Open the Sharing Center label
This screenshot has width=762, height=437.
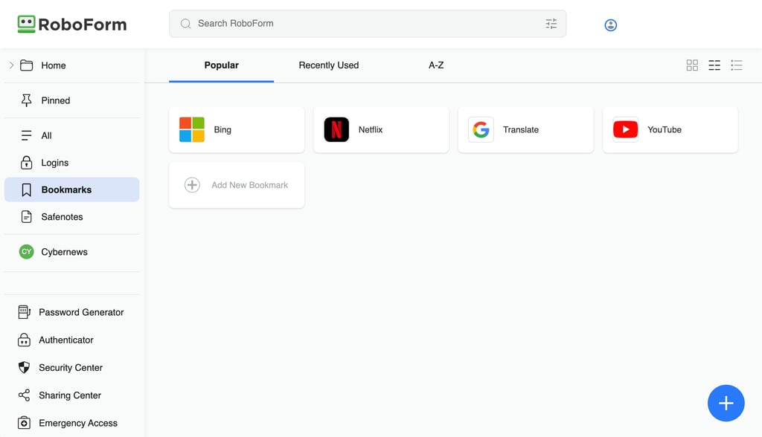point(70,395)
